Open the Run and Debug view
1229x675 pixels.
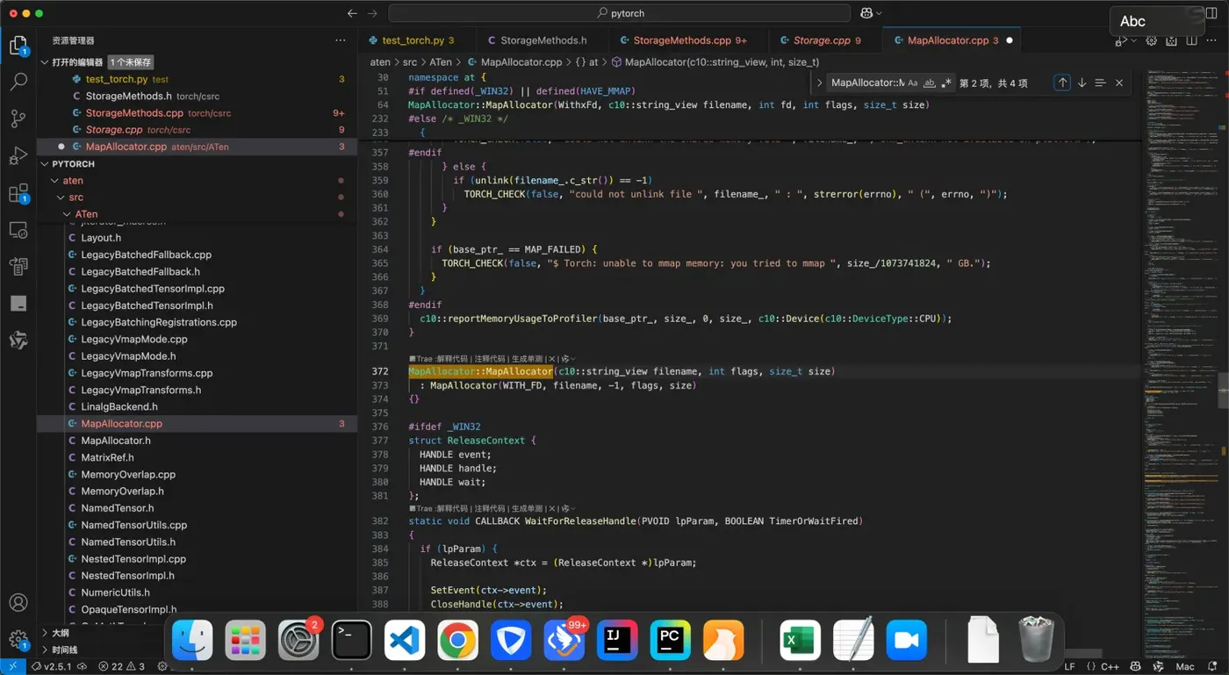click(18, 156)
